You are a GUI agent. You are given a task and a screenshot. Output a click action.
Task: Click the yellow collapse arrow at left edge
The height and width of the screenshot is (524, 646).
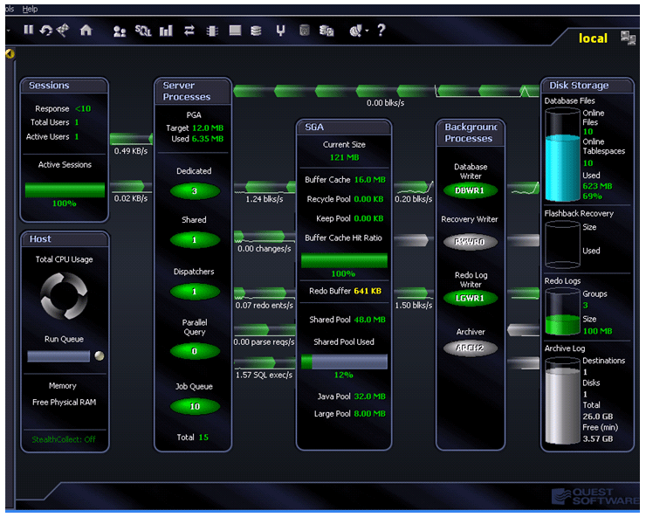tap(10, 54)
